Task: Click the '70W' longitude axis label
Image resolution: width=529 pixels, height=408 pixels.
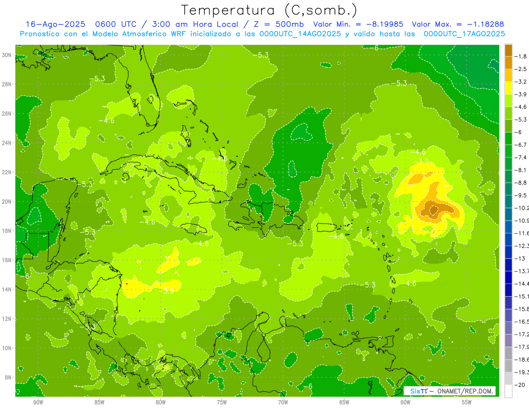Action: click(x=283, y=403)
